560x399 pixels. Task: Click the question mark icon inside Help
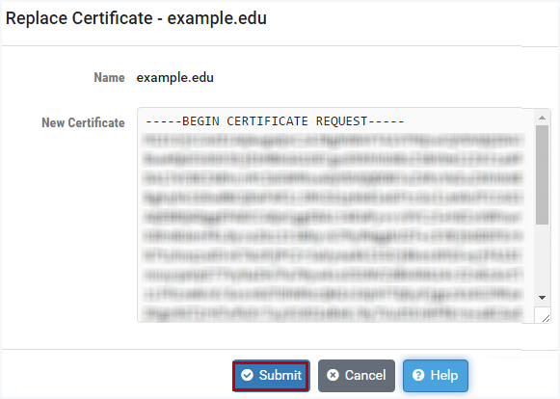pyautogui.click(x=418, y=375)
